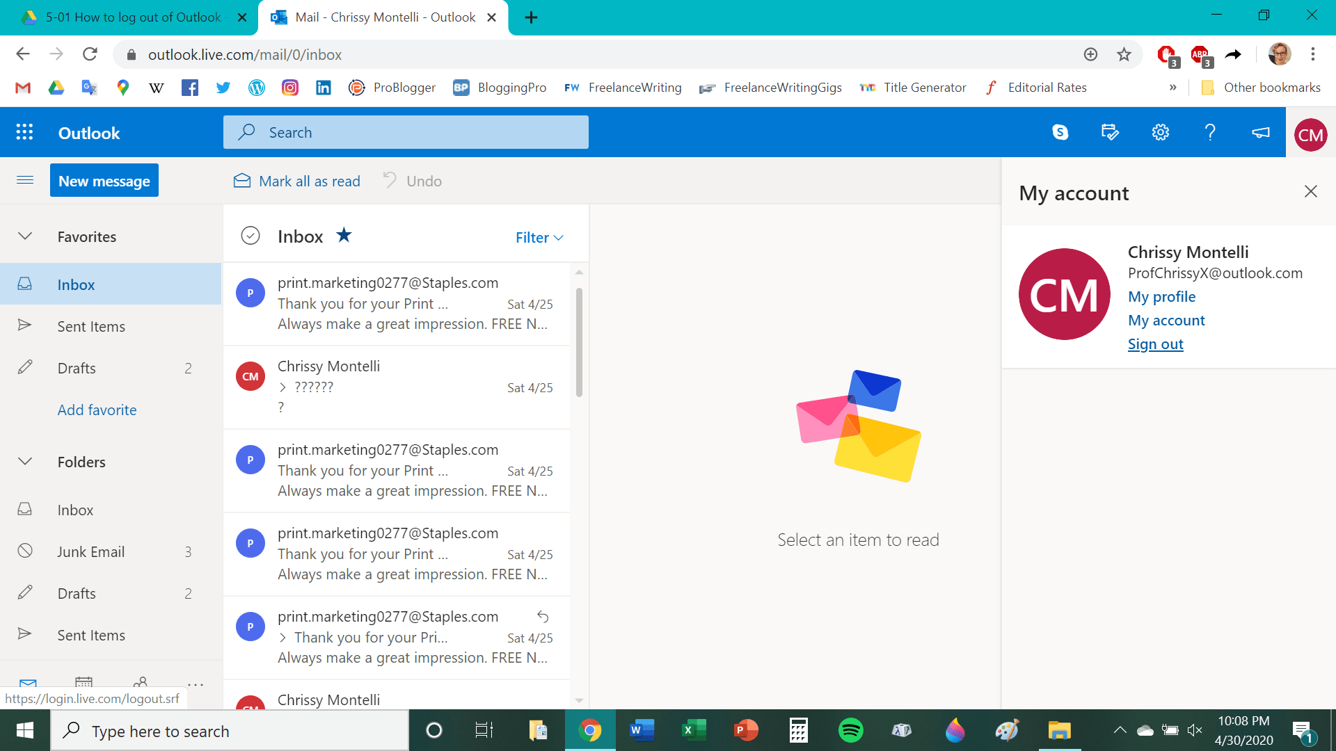This screenshot has width=1336, height=751.
Task: Open the Junk Email folder
Action: (x=90, y=551)
